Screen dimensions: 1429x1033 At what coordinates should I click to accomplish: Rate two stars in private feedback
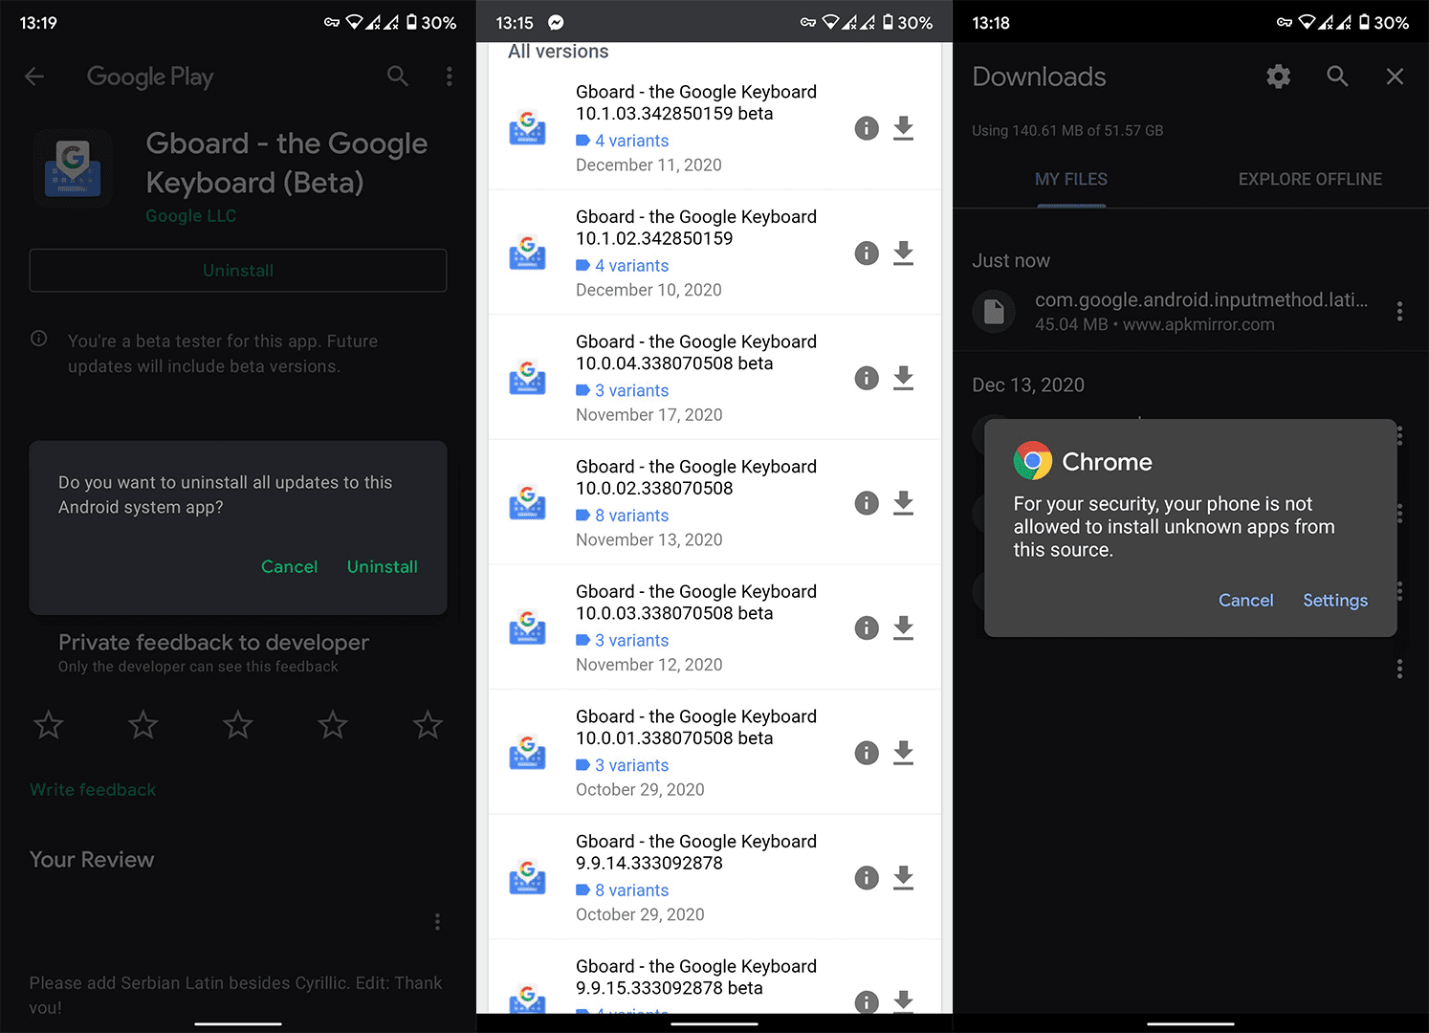143,725
